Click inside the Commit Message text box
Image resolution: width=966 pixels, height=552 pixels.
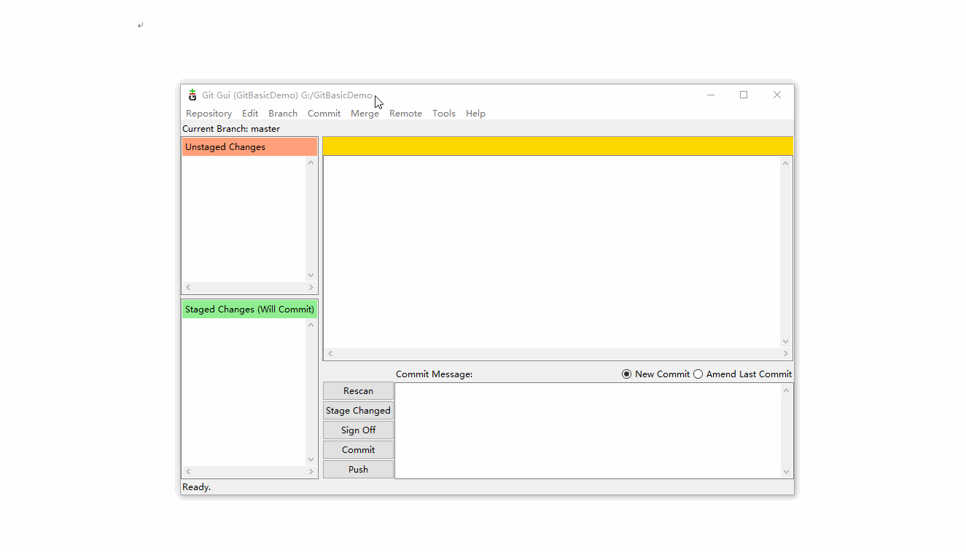click(x=588, y=431)
